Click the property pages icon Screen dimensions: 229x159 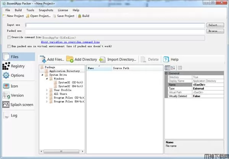point(180,68)
